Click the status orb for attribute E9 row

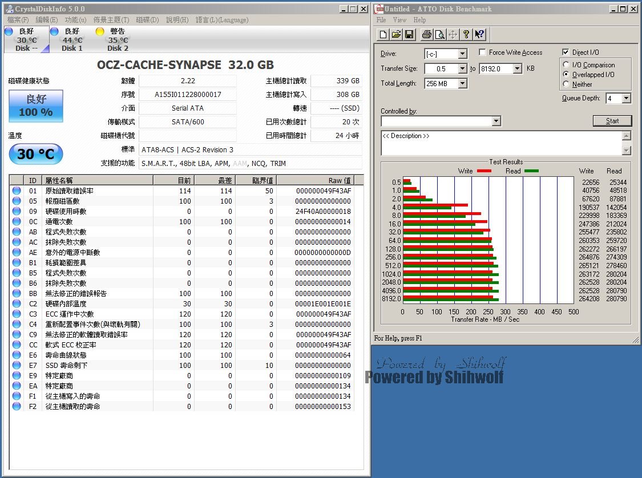pyautogui.click(x=17, y=376)
